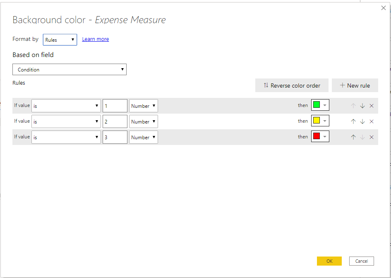The width and height of the screenshot is (391, 278).
Task: Move the value 1 rule down
Action: pos(362,106)
